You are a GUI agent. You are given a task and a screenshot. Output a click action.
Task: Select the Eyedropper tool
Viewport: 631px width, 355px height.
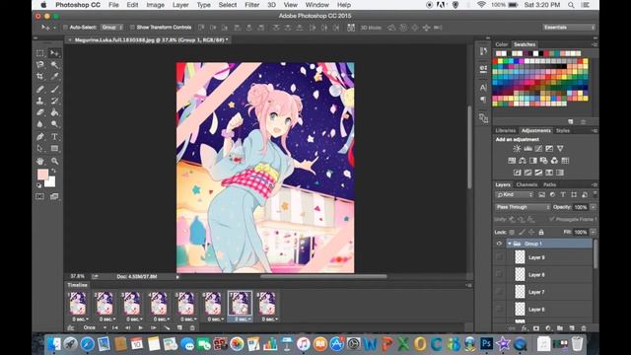(54, 77)
